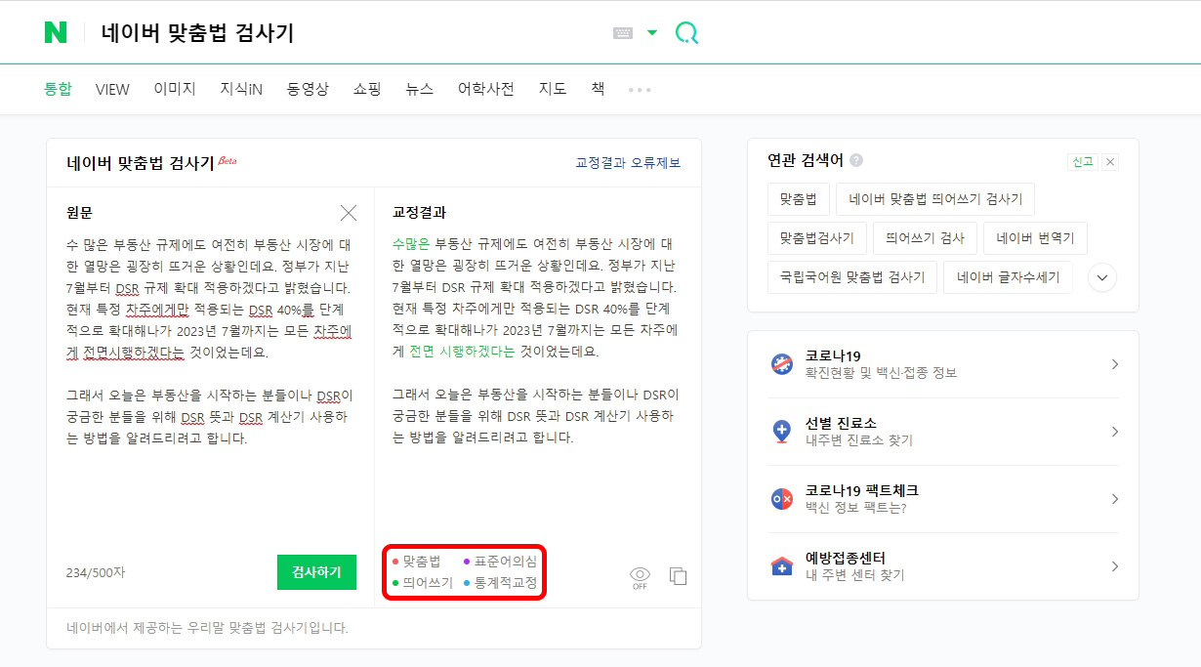The width and height of the screenshot is (1201, 667).
Task: Open the 동영상 tab
Action: coord(308,89)
